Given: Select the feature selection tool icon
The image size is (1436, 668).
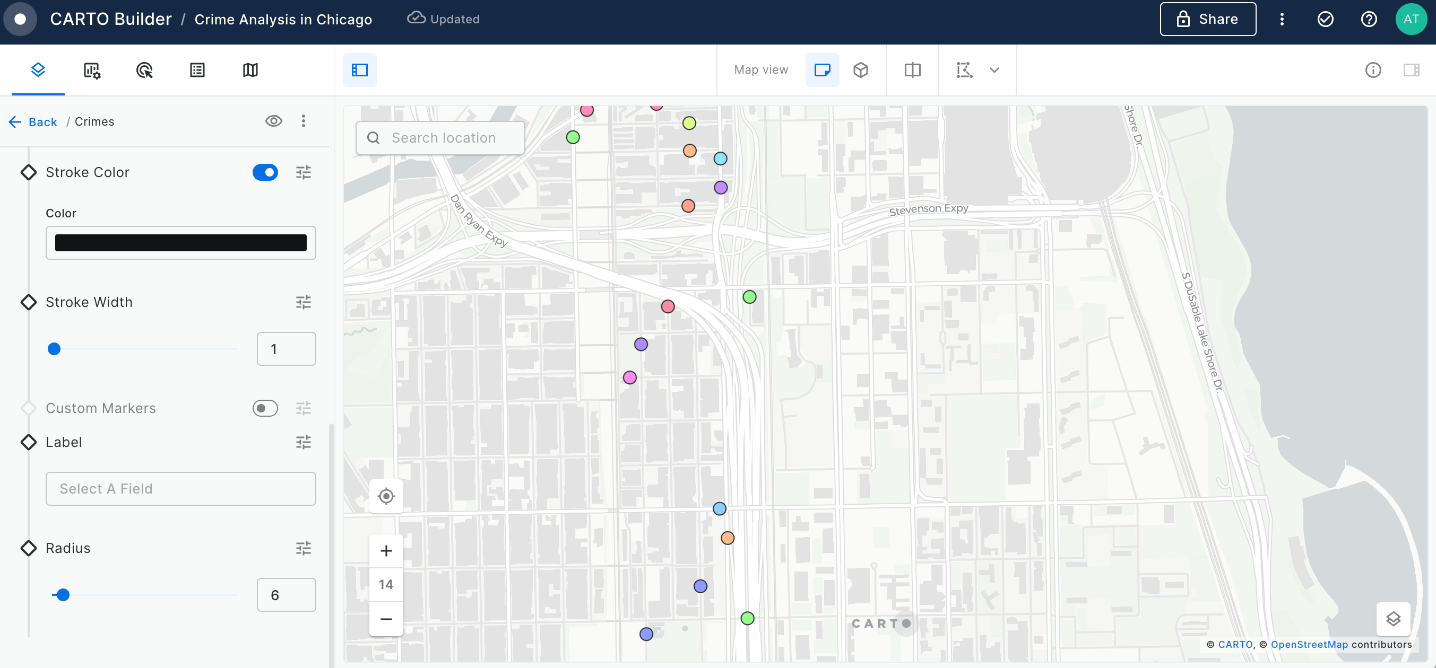Looking at the screenshot, I should (964, 70).
